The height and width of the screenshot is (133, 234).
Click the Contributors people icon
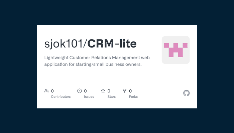tap(46, 91)
